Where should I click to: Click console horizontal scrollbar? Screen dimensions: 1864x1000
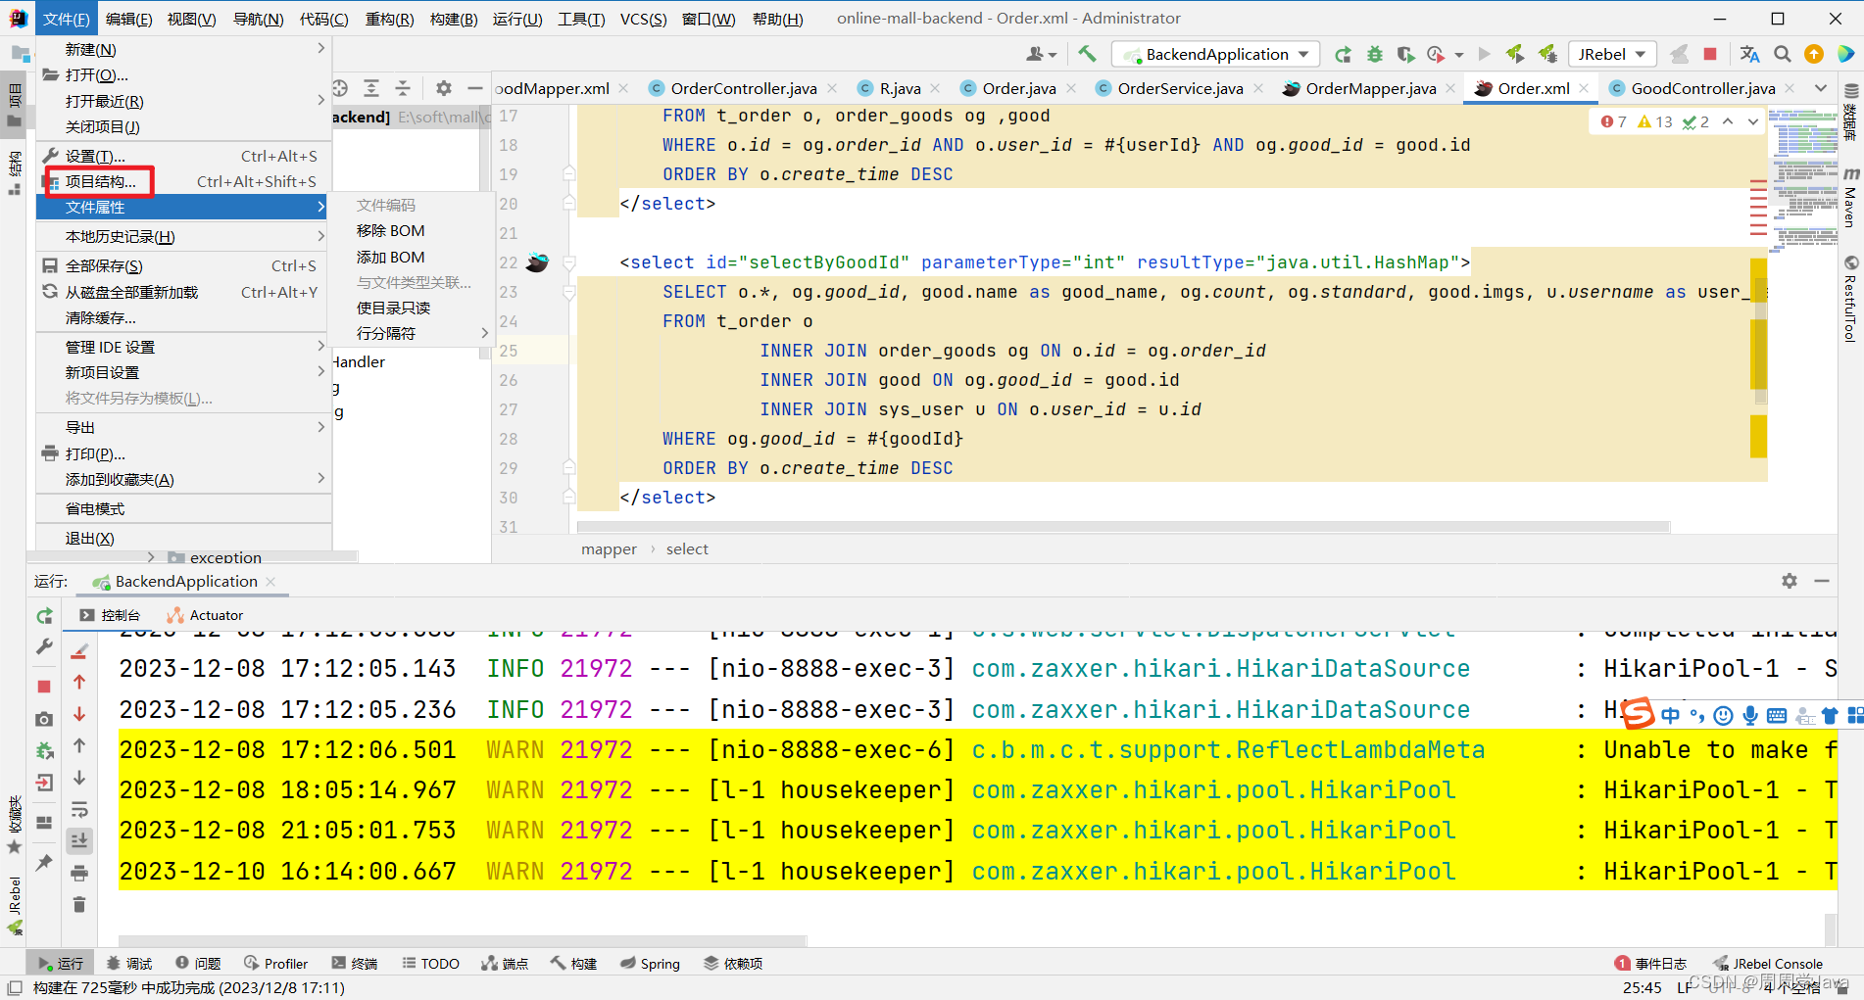(463, 940)
